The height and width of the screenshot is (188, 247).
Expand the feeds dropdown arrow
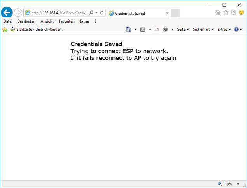[150, 29]
